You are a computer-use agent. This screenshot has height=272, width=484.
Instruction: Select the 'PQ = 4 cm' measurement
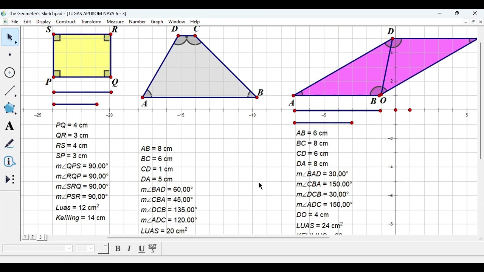pyautogui.click(x=72, y=125)
